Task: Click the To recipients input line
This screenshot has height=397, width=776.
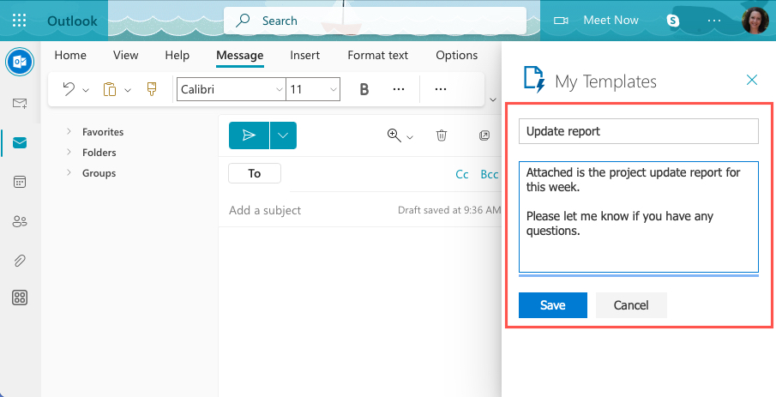Action: (366, 174)
